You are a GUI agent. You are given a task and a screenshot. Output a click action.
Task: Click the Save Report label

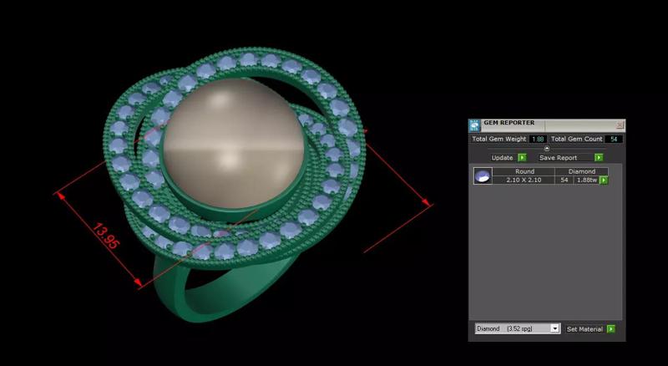(558, 158)
